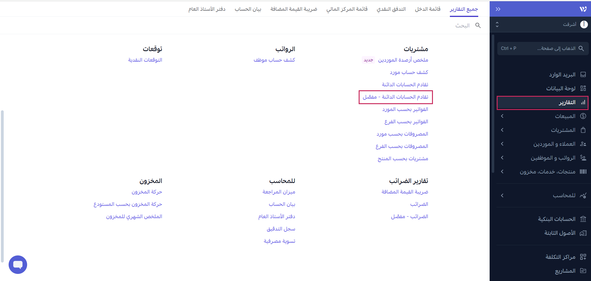Click الأصول الثابتة building icon

[583, 233]
